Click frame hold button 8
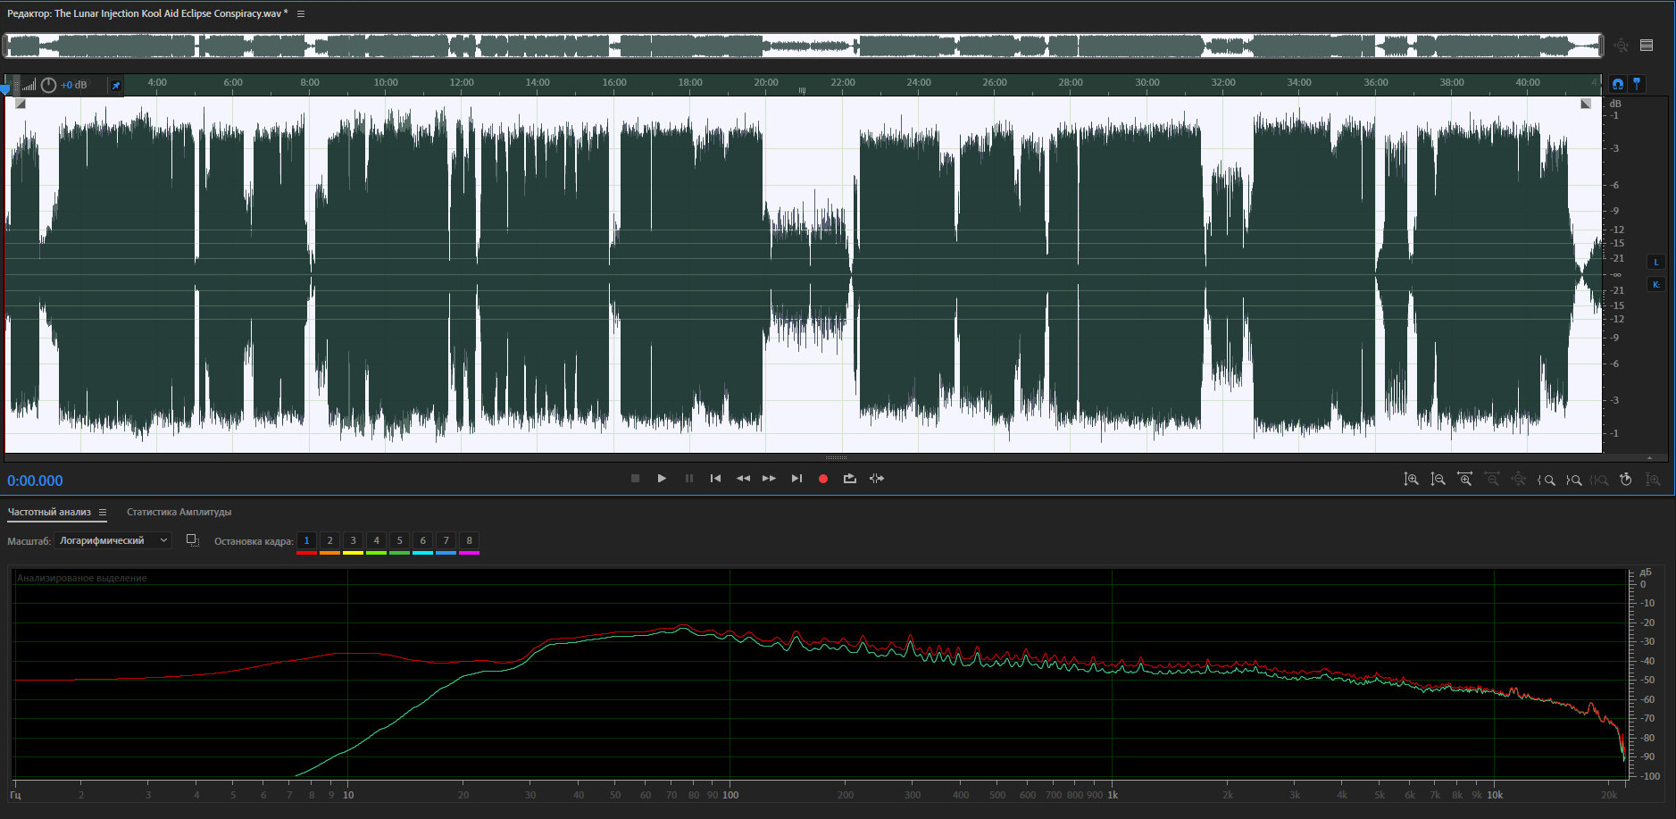1676x819 pixels. click(469, 540)
